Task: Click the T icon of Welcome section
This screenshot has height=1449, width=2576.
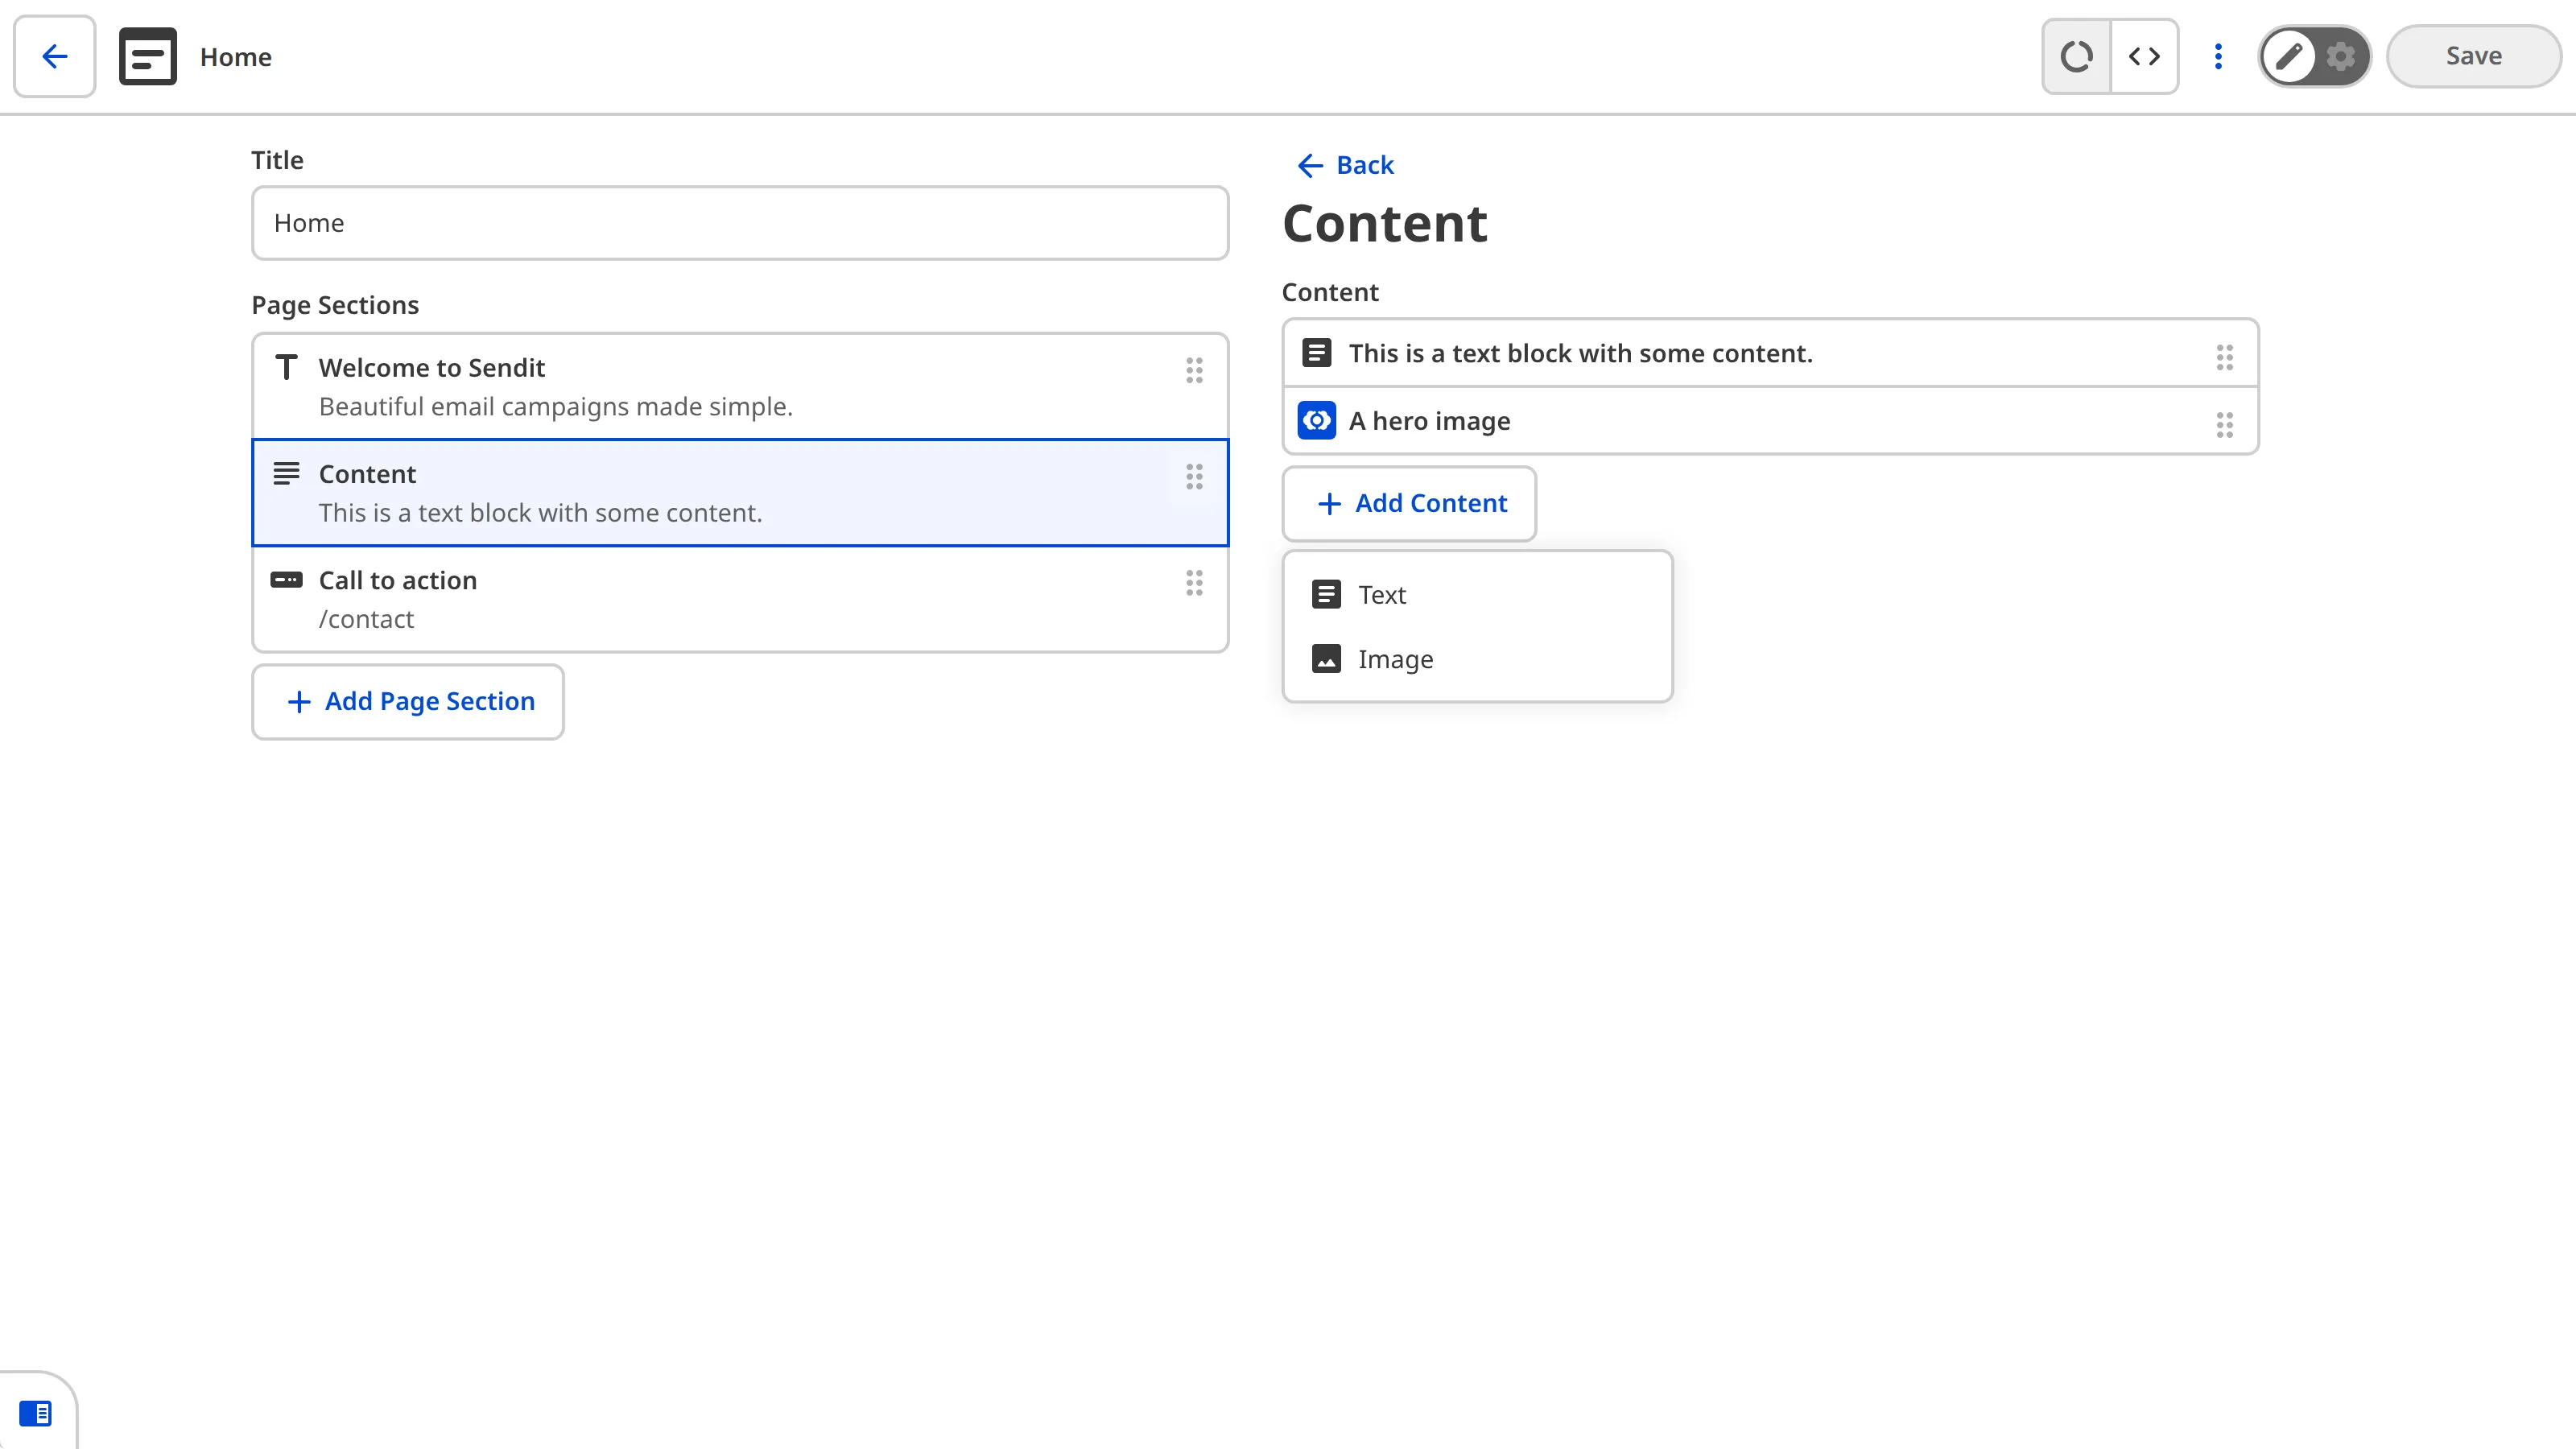Action: [x=286, y=367]
